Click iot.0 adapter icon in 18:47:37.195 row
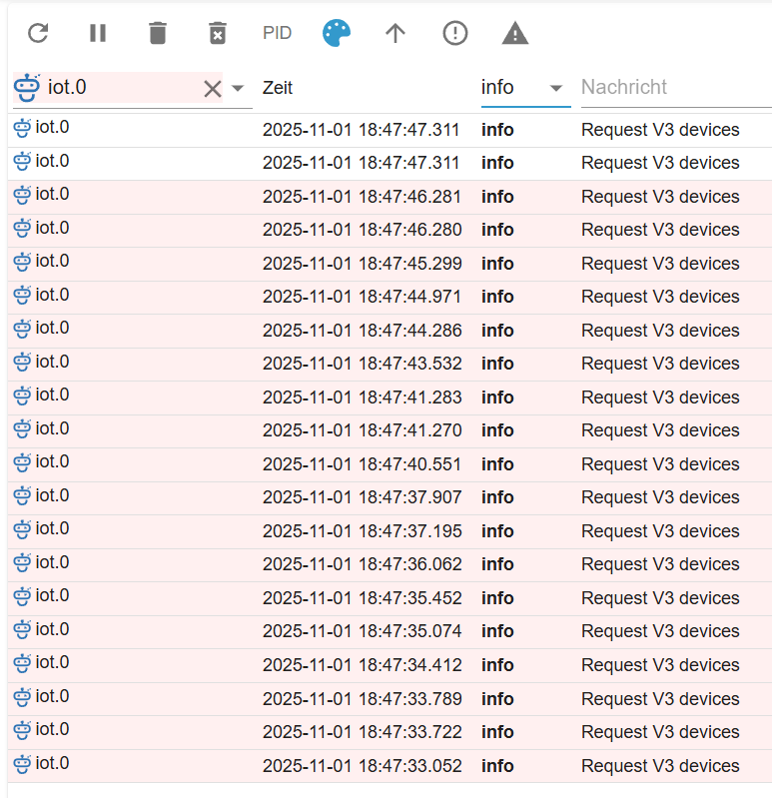 pyautogui.click(x=22, y=529)
